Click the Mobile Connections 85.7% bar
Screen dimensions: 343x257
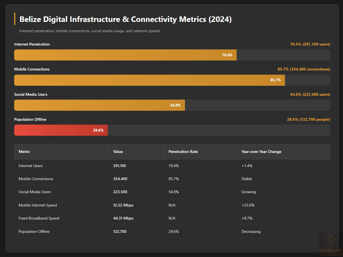[x=149, y=80]
